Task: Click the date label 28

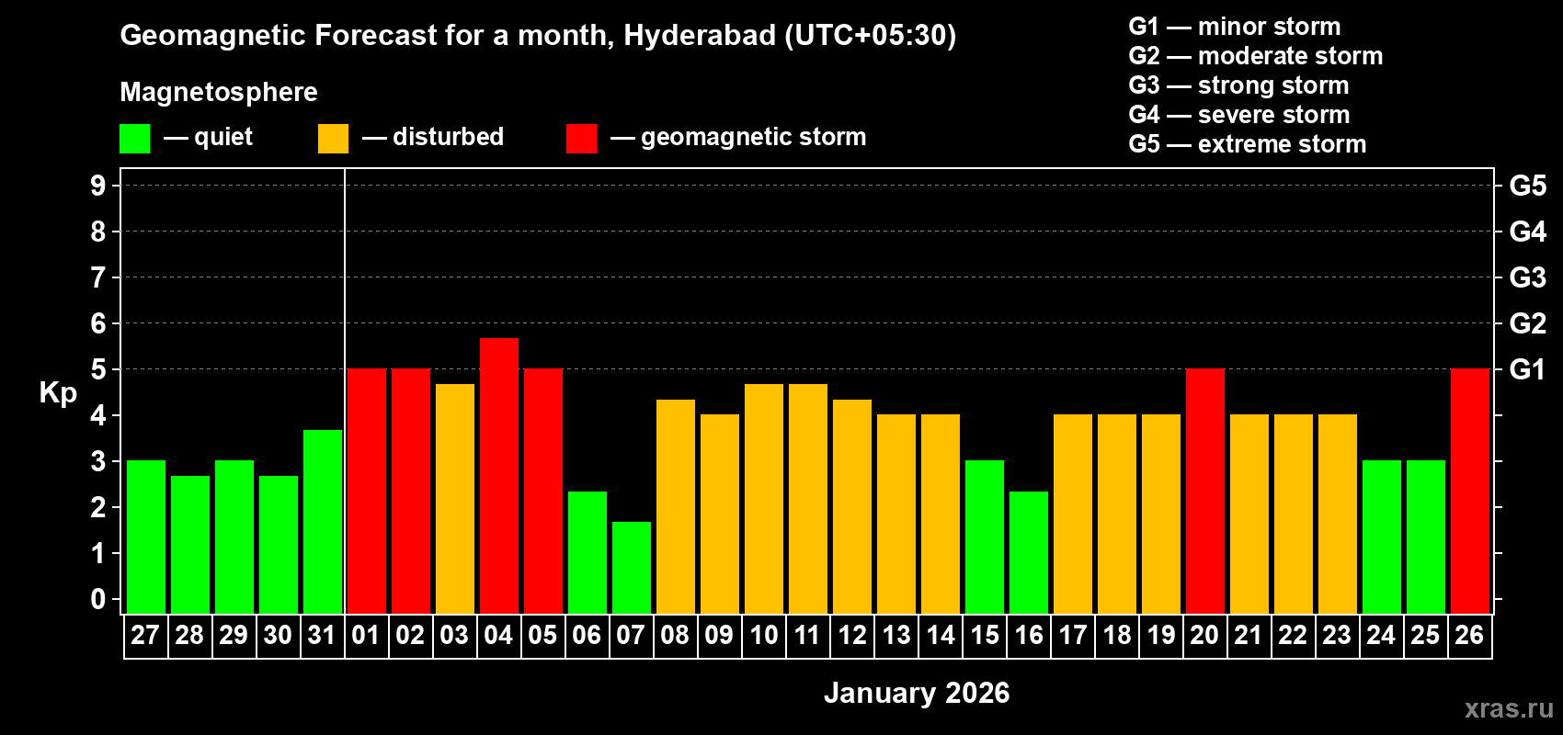Action: [x=189, y=635]
